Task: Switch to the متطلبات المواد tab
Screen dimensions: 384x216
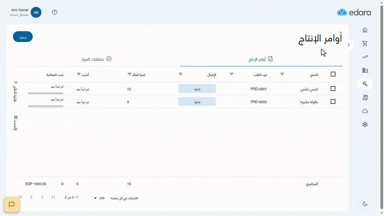Action: click(x=96, y=59)
